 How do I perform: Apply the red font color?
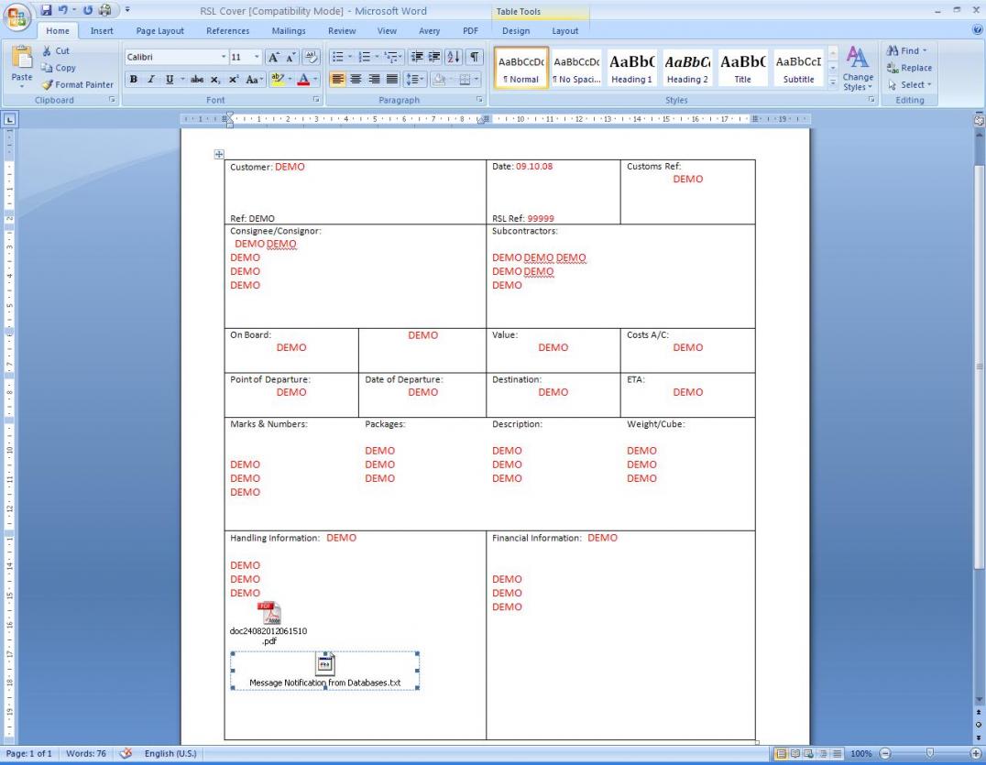[x=303, y=79]
